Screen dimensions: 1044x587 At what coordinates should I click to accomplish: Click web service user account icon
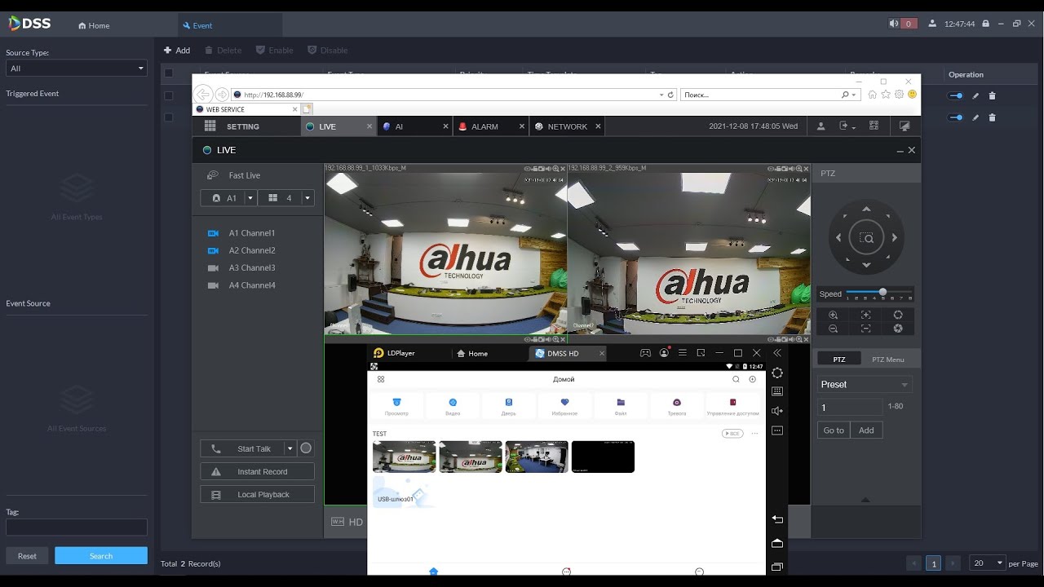tap(821, 126)
